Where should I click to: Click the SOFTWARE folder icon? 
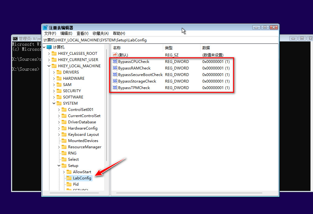(59, 97)
